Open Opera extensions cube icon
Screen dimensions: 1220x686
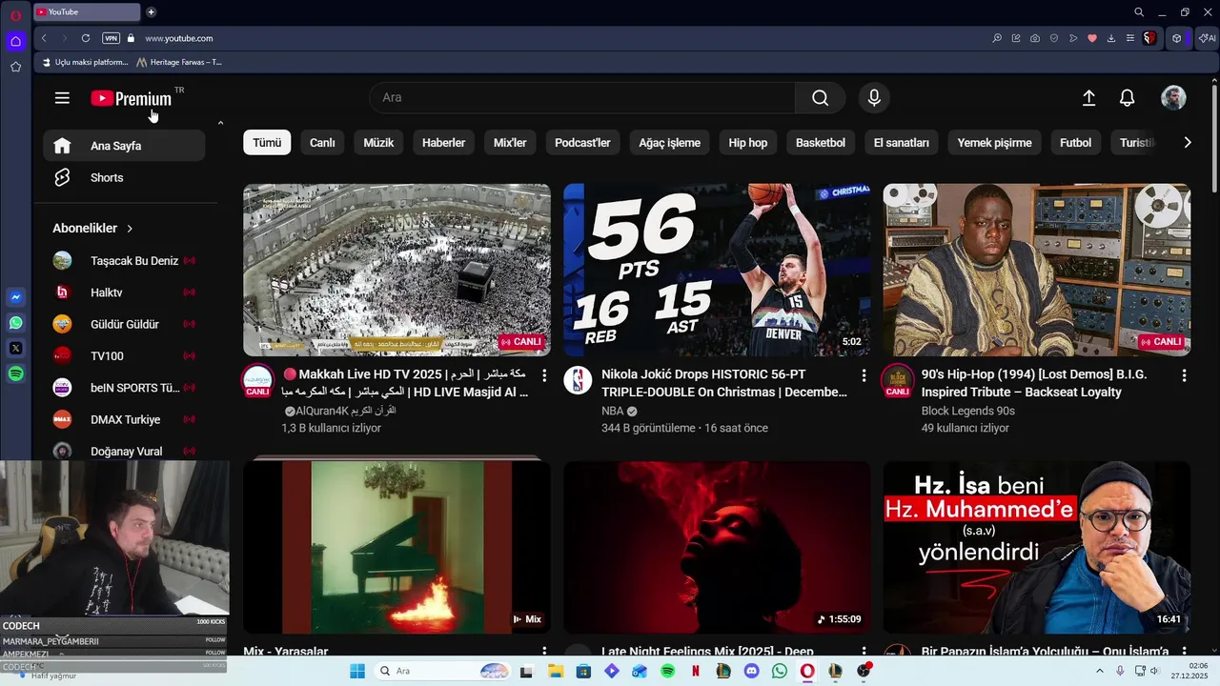(1177, 38)
